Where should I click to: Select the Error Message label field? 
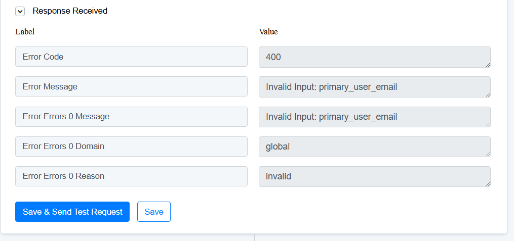tap(131, 86)
